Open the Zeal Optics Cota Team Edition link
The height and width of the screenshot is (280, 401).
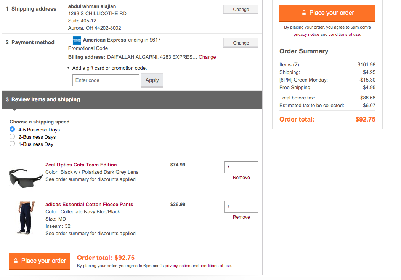pyautogui.click(x=81, y=165)
